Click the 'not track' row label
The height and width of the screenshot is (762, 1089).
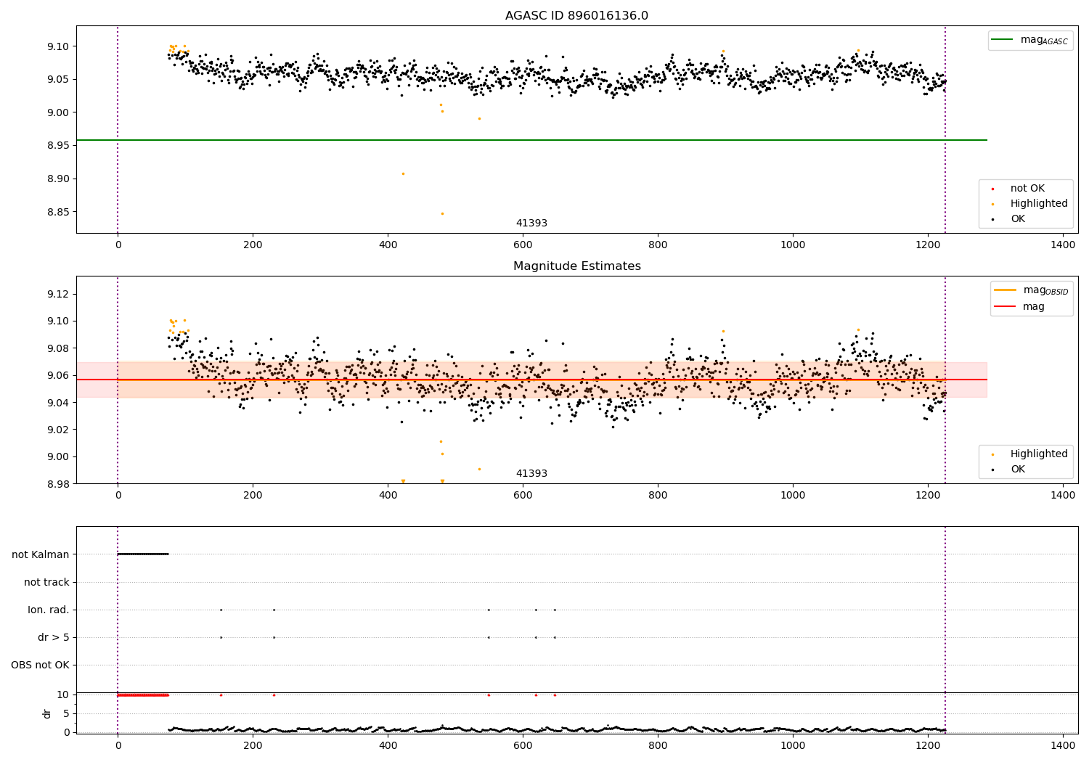(x=46, y=582)
